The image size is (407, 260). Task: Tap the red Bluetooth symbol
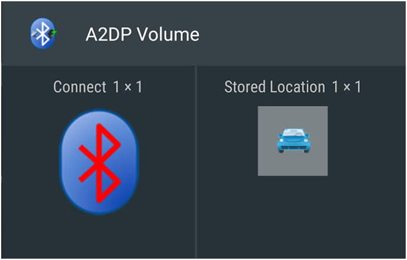[99, 163]
